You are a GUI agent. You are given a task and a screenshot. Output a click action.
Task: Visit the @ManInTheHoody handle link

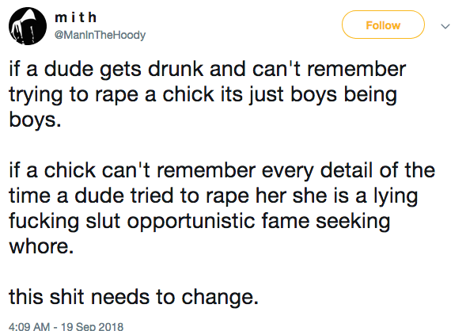100,35
